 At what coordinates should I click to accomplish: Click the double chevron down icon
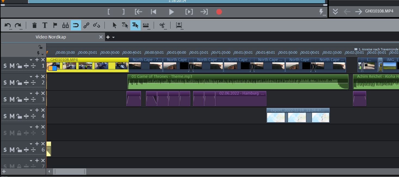click(335, 11)
